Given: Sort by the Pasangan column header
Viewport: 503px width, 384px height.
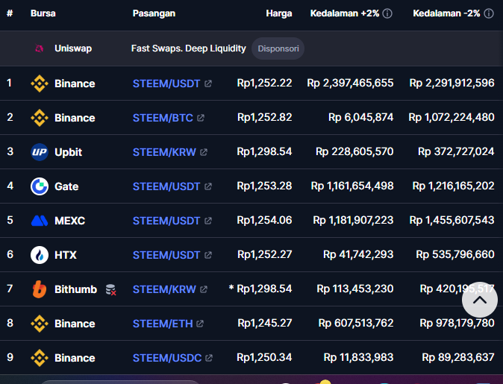Looking at the screenshot, I should pos(154,13).
